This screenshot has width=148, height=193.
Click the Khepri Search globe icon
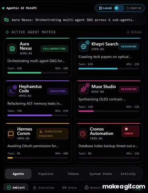click(x=83, y=47)
